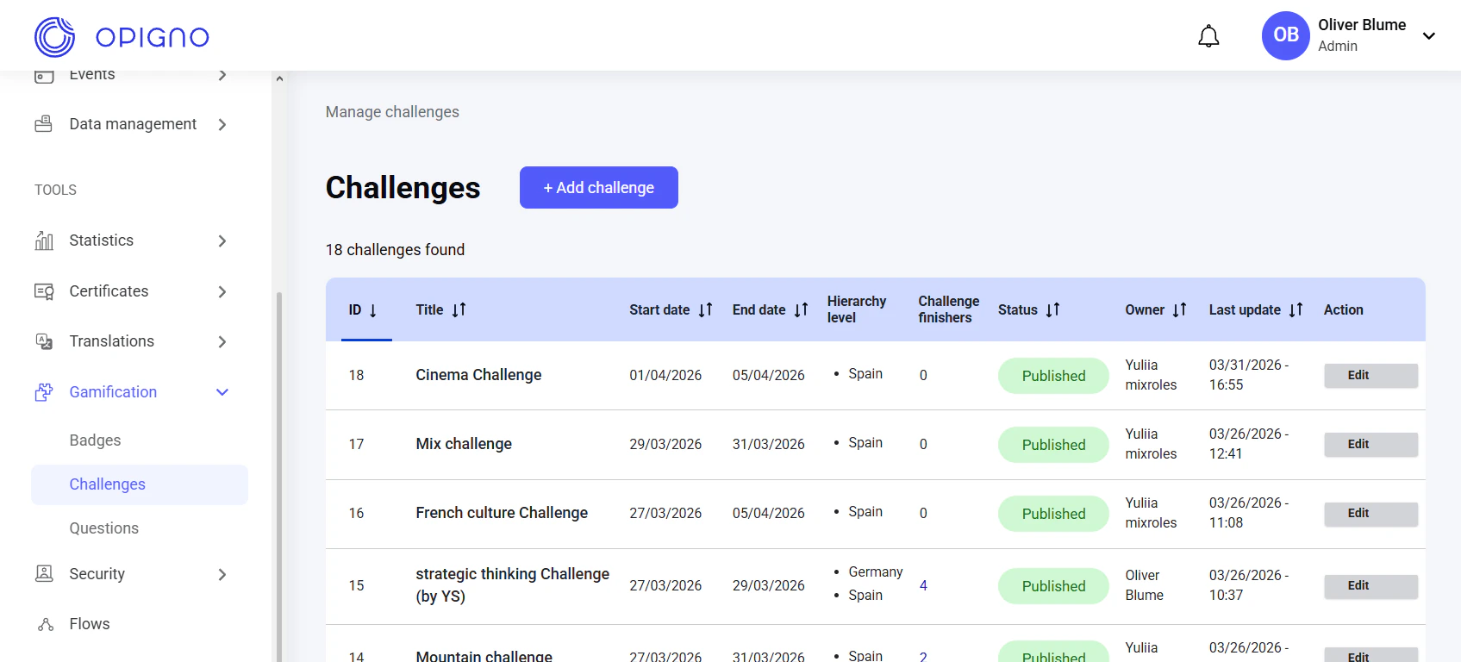The height and width of the screenshot is (662, 1461).
Task: Sort by Last update arrows
Action: (1296, 309)
